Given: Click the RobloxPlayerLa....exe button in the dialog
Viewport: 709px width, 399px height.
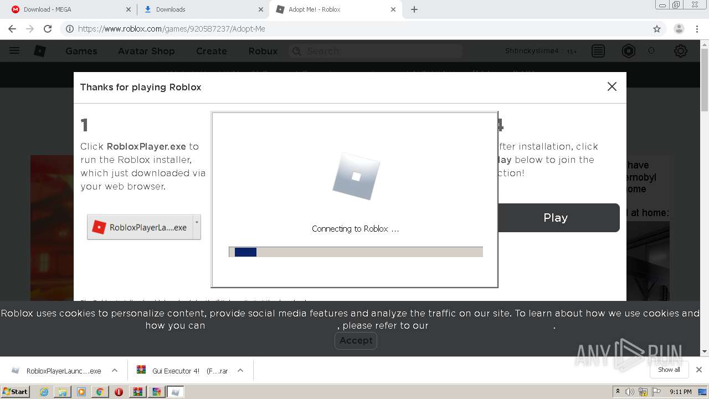Looking at the screenshot, I should (x=140, y=227).
